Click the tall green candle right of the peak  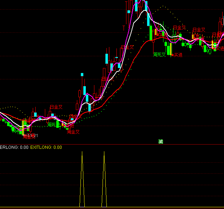151,33
